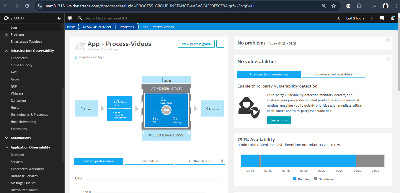Click the blue Running segment of availability bar
Screen dimensions: 400x193
308,161
